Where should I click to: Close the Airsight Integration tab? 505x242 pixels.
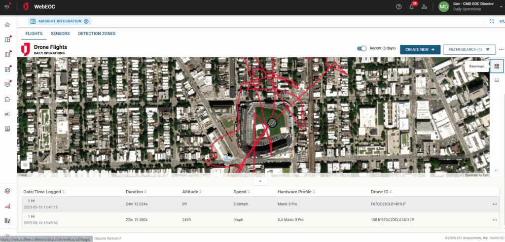pyautogui.click(x=86, y=21)
